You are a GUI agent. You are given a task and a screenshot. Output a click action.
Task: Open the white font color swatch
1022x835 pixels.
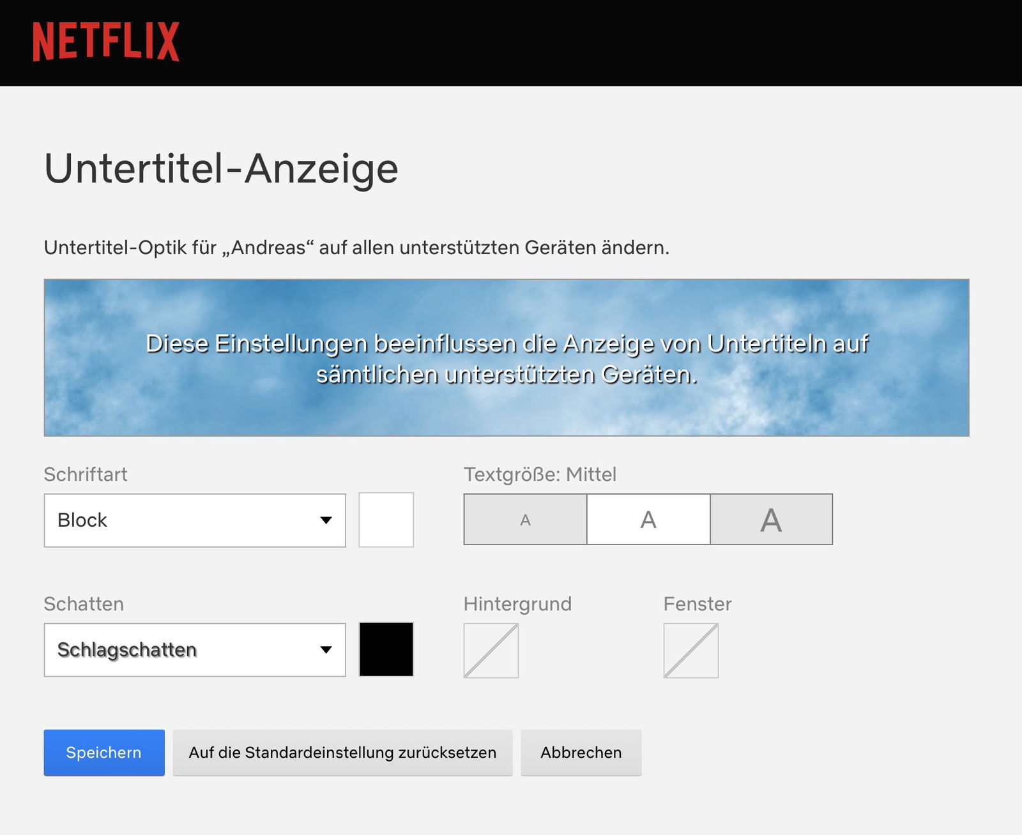coord(386,520)
